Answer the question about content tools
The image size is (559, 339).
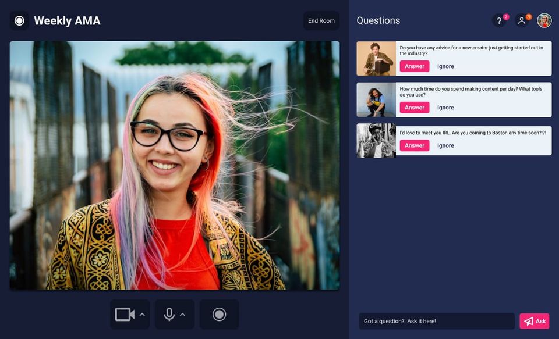pyautogui.click(x=414, y=108)
